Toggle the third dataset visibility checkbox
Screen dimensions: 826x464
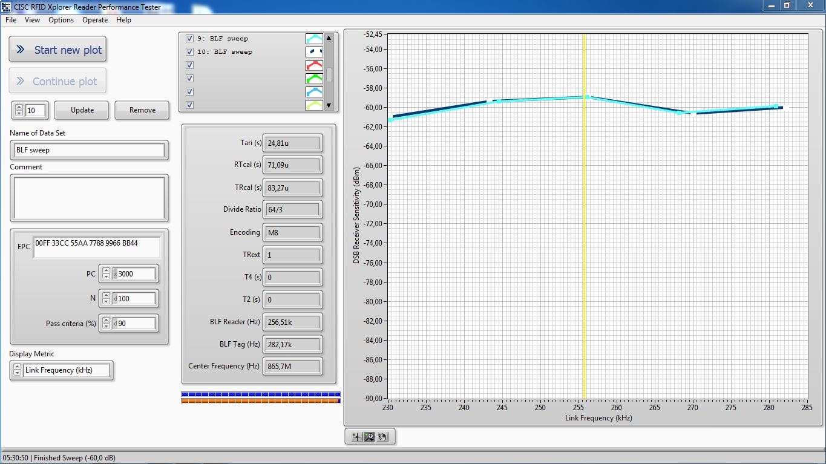[190, 65]
